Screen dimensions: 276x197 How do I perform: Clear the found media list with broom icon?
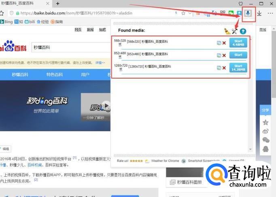pos(227,31)
